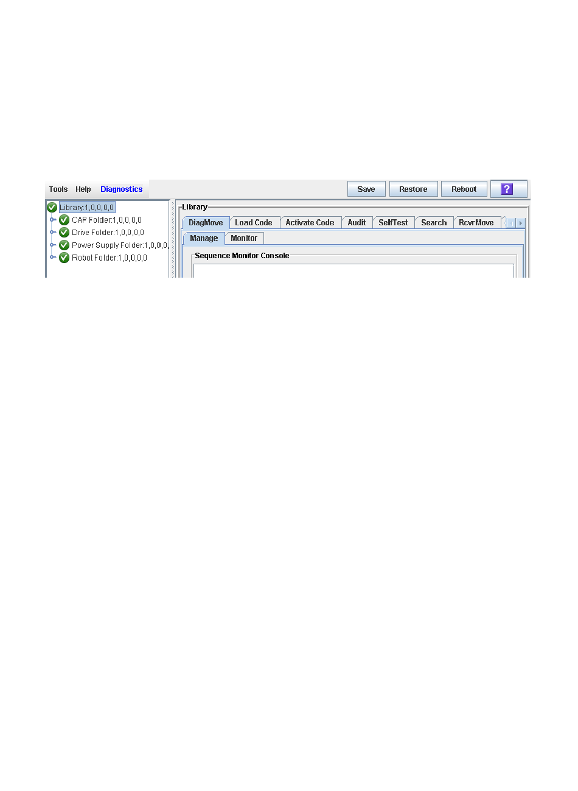Expand the Power Supply Folder node
The image size is (578, 791).
[53, 245]
